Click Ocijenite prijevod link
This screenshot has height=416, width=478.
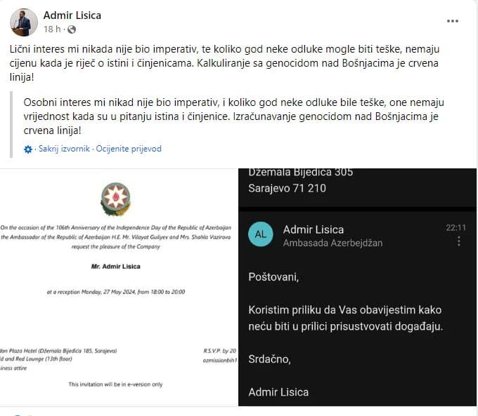[x=129, y=149]
